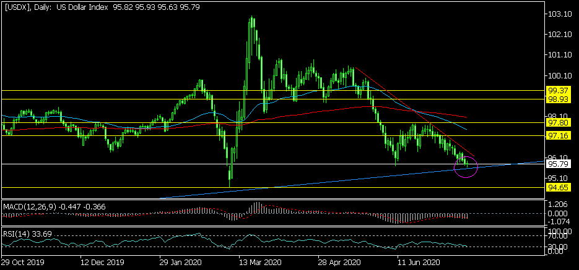Click the [USDX] Daily US Dollar Index title
The width and height of the screenshot is (579, 270).
point(102,7)
